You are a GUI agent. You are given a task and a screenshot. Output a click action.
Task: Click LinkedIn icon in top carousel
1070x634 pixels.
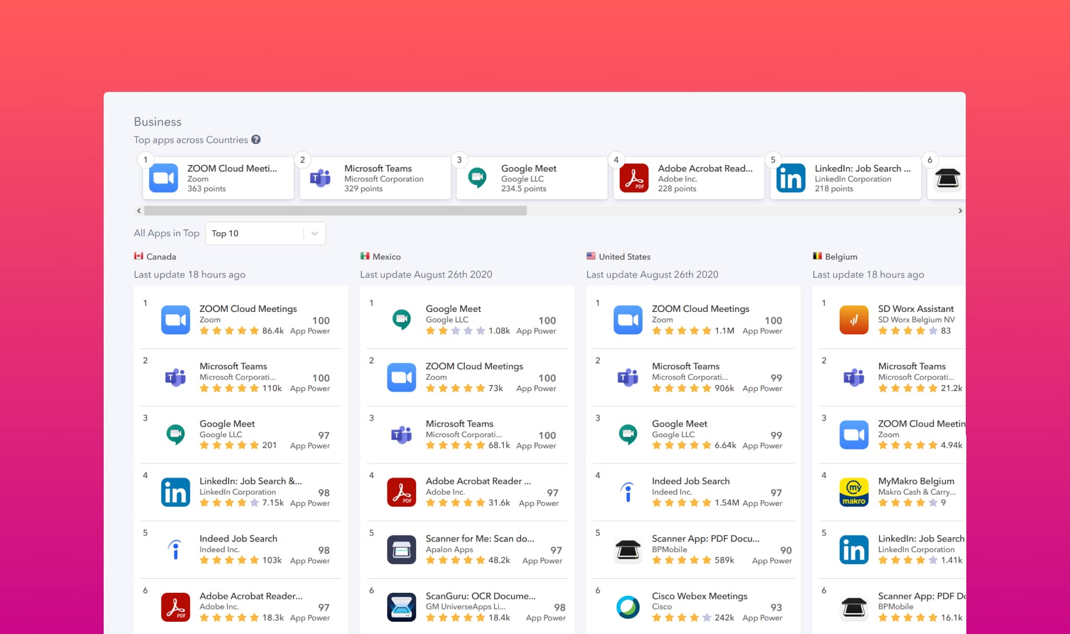[791, 178]
